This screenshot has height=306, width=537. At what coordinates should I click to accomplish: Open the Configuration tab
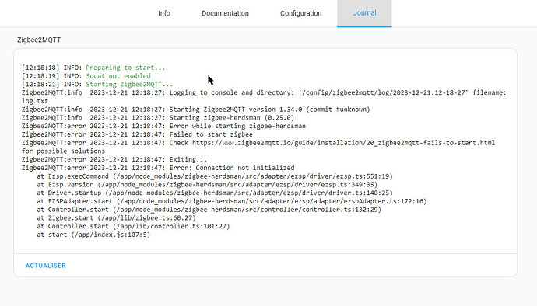pyautogui.click(x=300, y=13)
